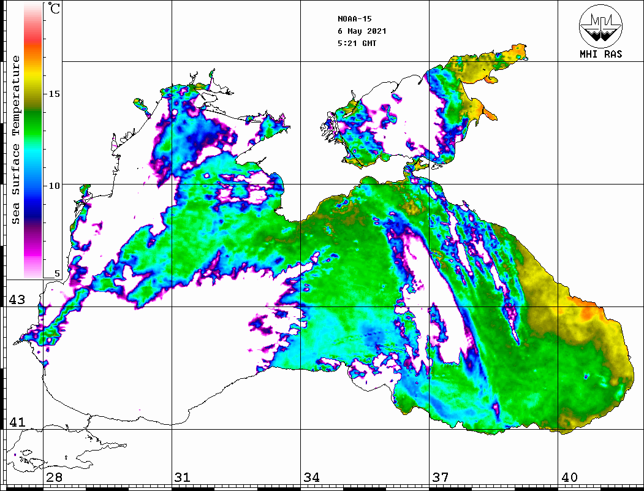Click the MHI RAS text under the logo
This screenshot has width=644, height=491.
[x=600, y=54]
